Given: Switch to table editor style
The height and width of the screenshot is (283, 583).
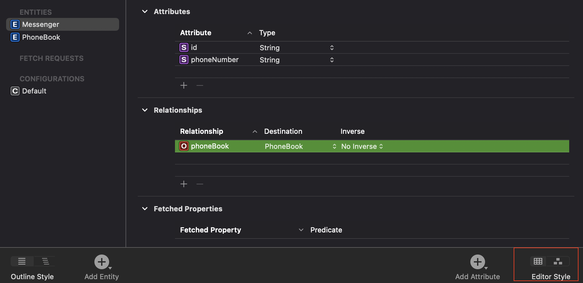Looking at the screenshot, I should [538, 261].
